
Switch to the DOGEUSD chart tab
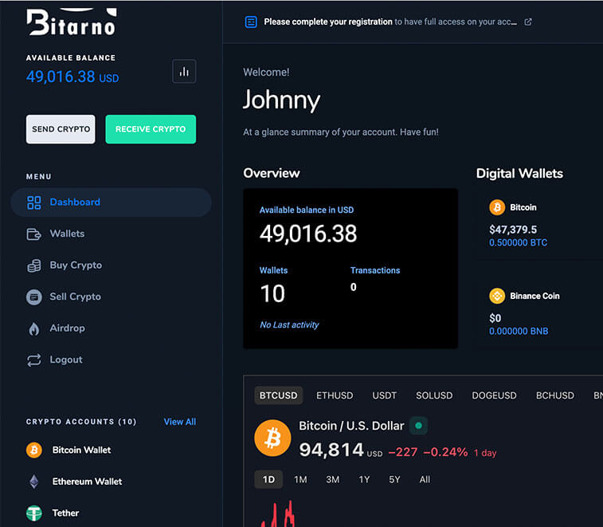tap(494, 395)
